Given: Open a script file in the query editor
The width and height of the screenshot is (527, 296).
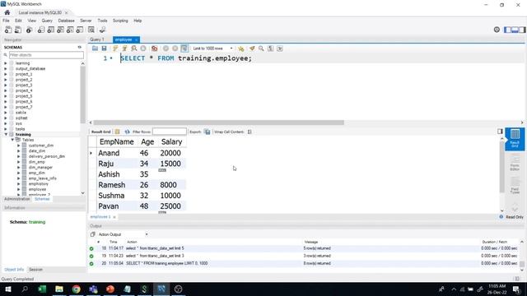Looking at the screenshot, I should [x=96, y=49].
